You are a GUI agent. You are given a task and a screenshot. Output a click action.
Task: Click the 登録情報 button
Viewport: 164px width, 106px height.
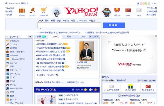pyautogui.click(x=153, y=81)
